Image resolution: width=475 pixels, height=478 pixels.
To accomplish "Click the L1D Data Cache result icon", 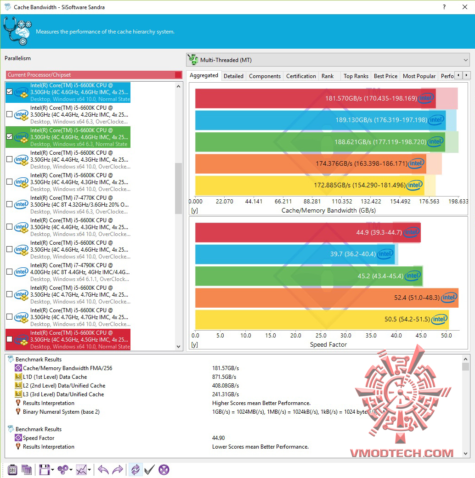I will 18,377.
